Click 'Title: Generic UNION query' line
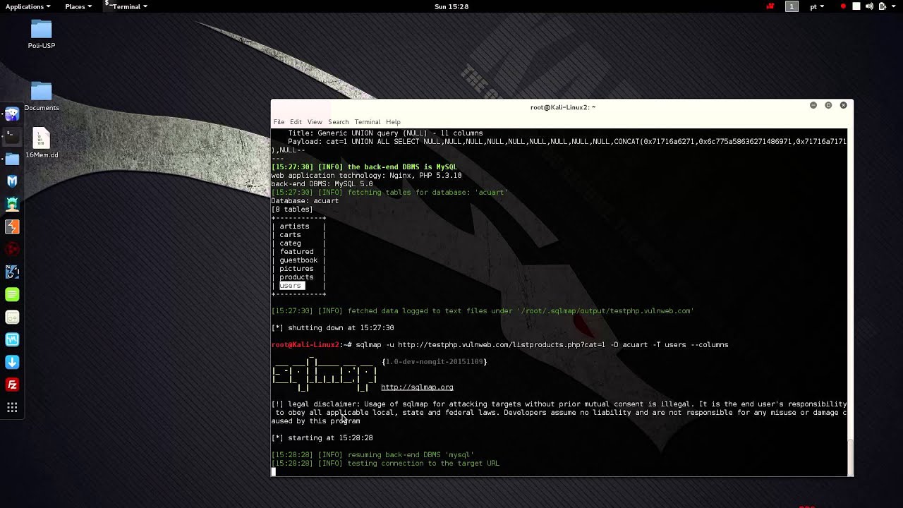 tap(385, 133)
